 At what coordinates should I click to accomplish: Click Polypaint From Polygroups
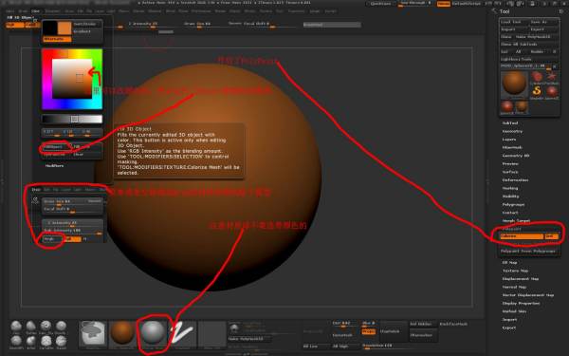point(528,251)
